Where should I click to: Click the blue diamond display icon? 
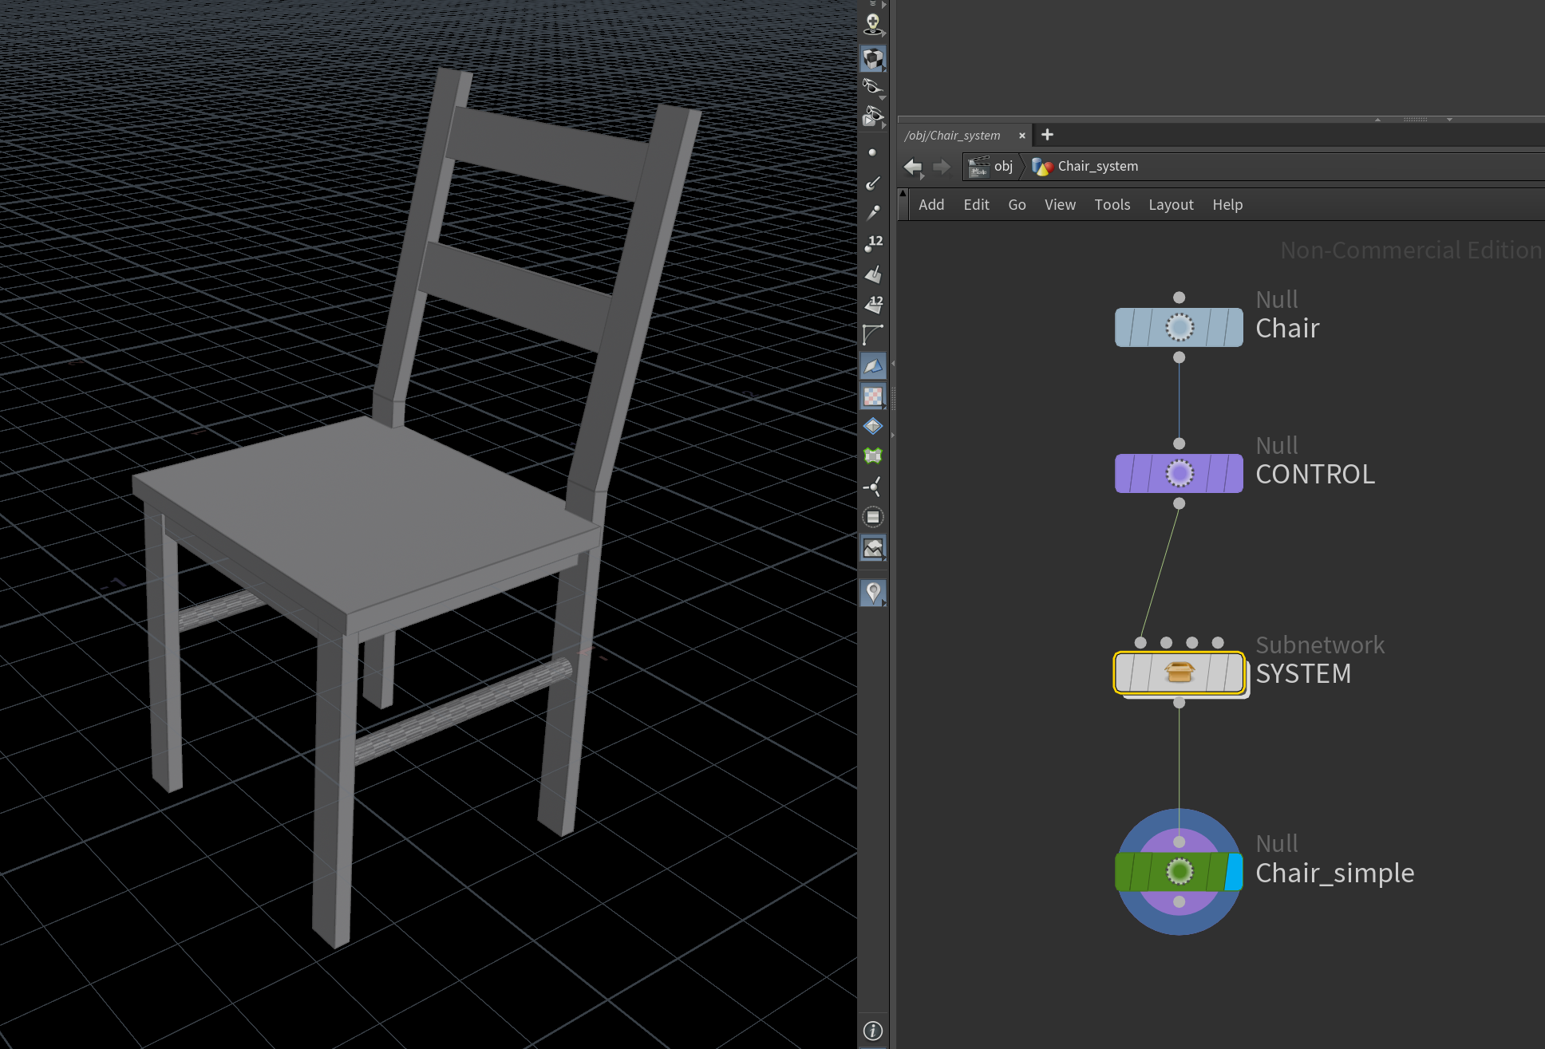(873, 426)
